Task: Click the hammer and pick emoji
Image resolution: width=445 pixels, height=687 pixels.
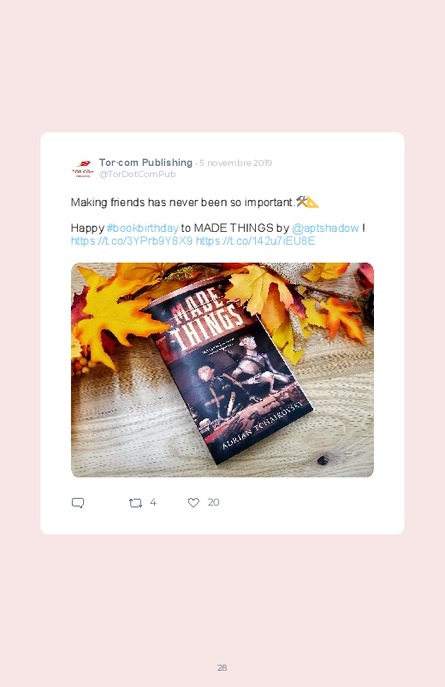Action: coord(301,202)
